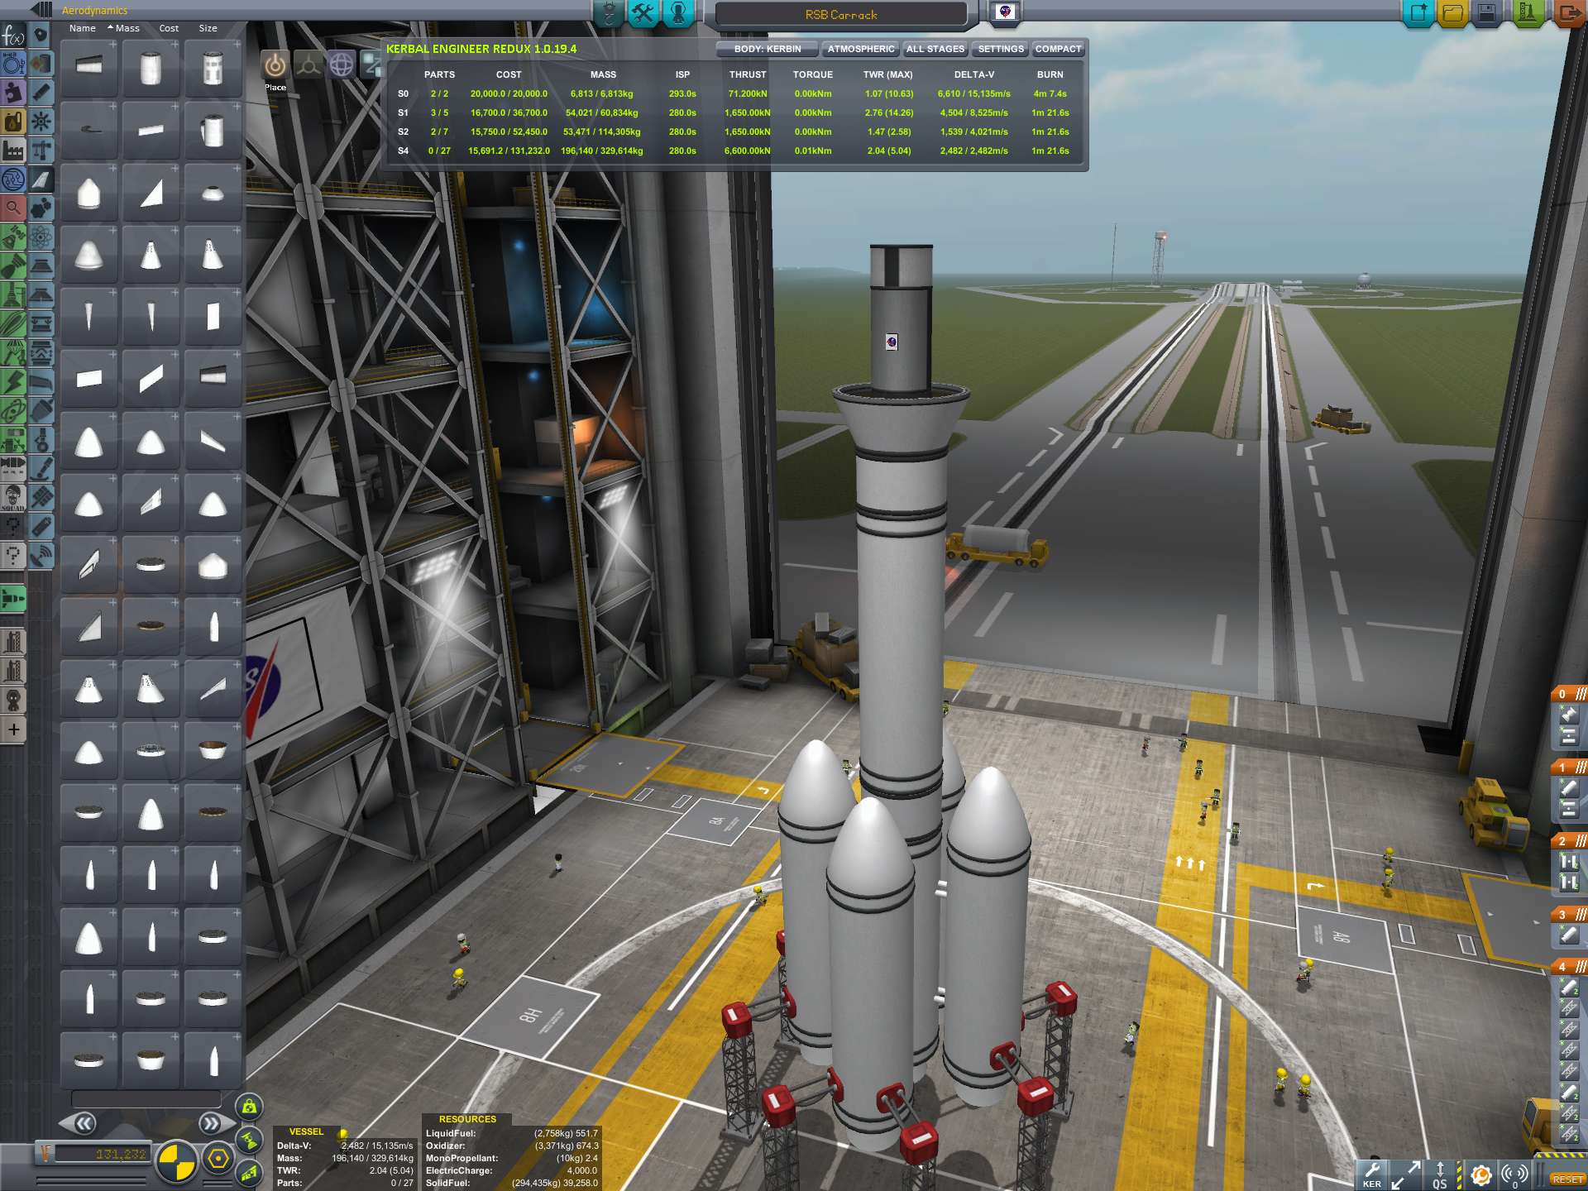Open BODY: KERBIN selector
The height and width of the screenshot is (1191, 1588).
(768, 49)
